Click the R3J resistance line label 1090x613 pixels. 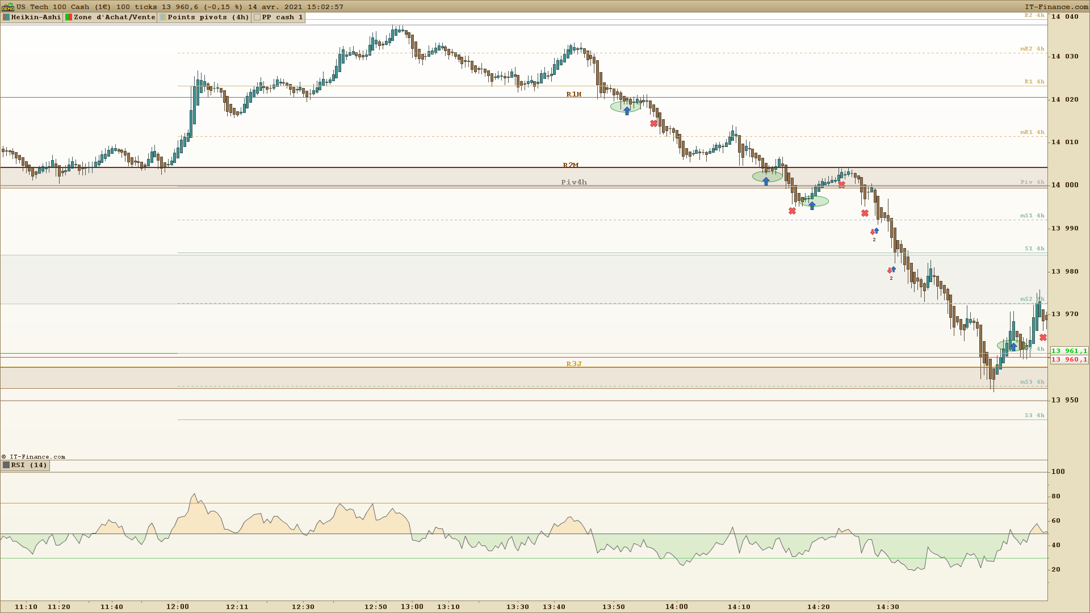573,364
